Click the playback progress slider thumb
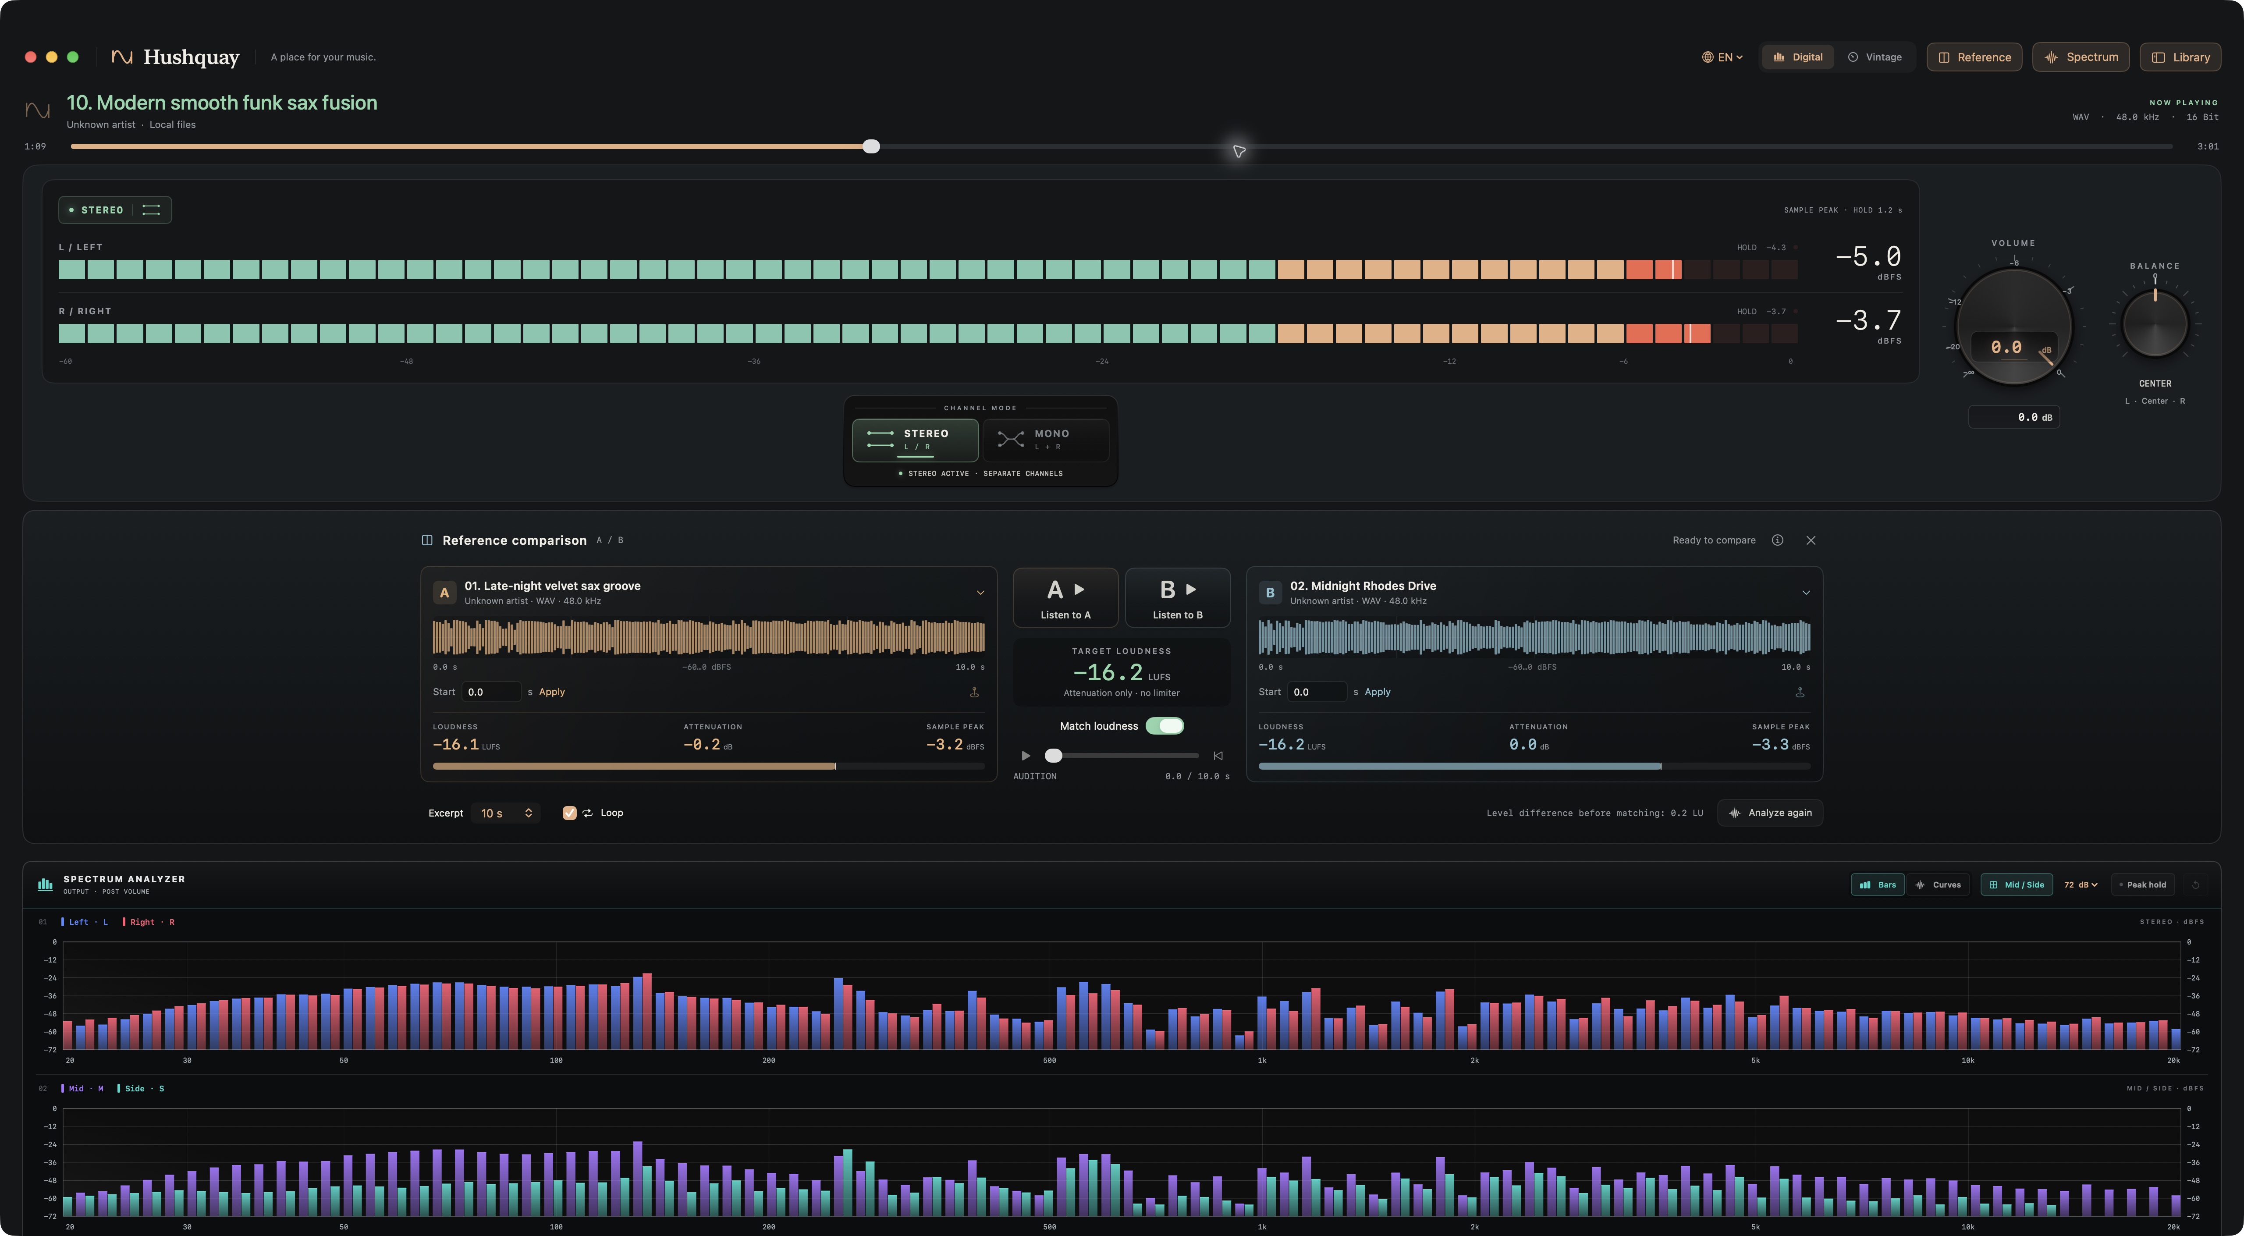The width and height of the screenshot is (2244, 1236). click(871, 146)
